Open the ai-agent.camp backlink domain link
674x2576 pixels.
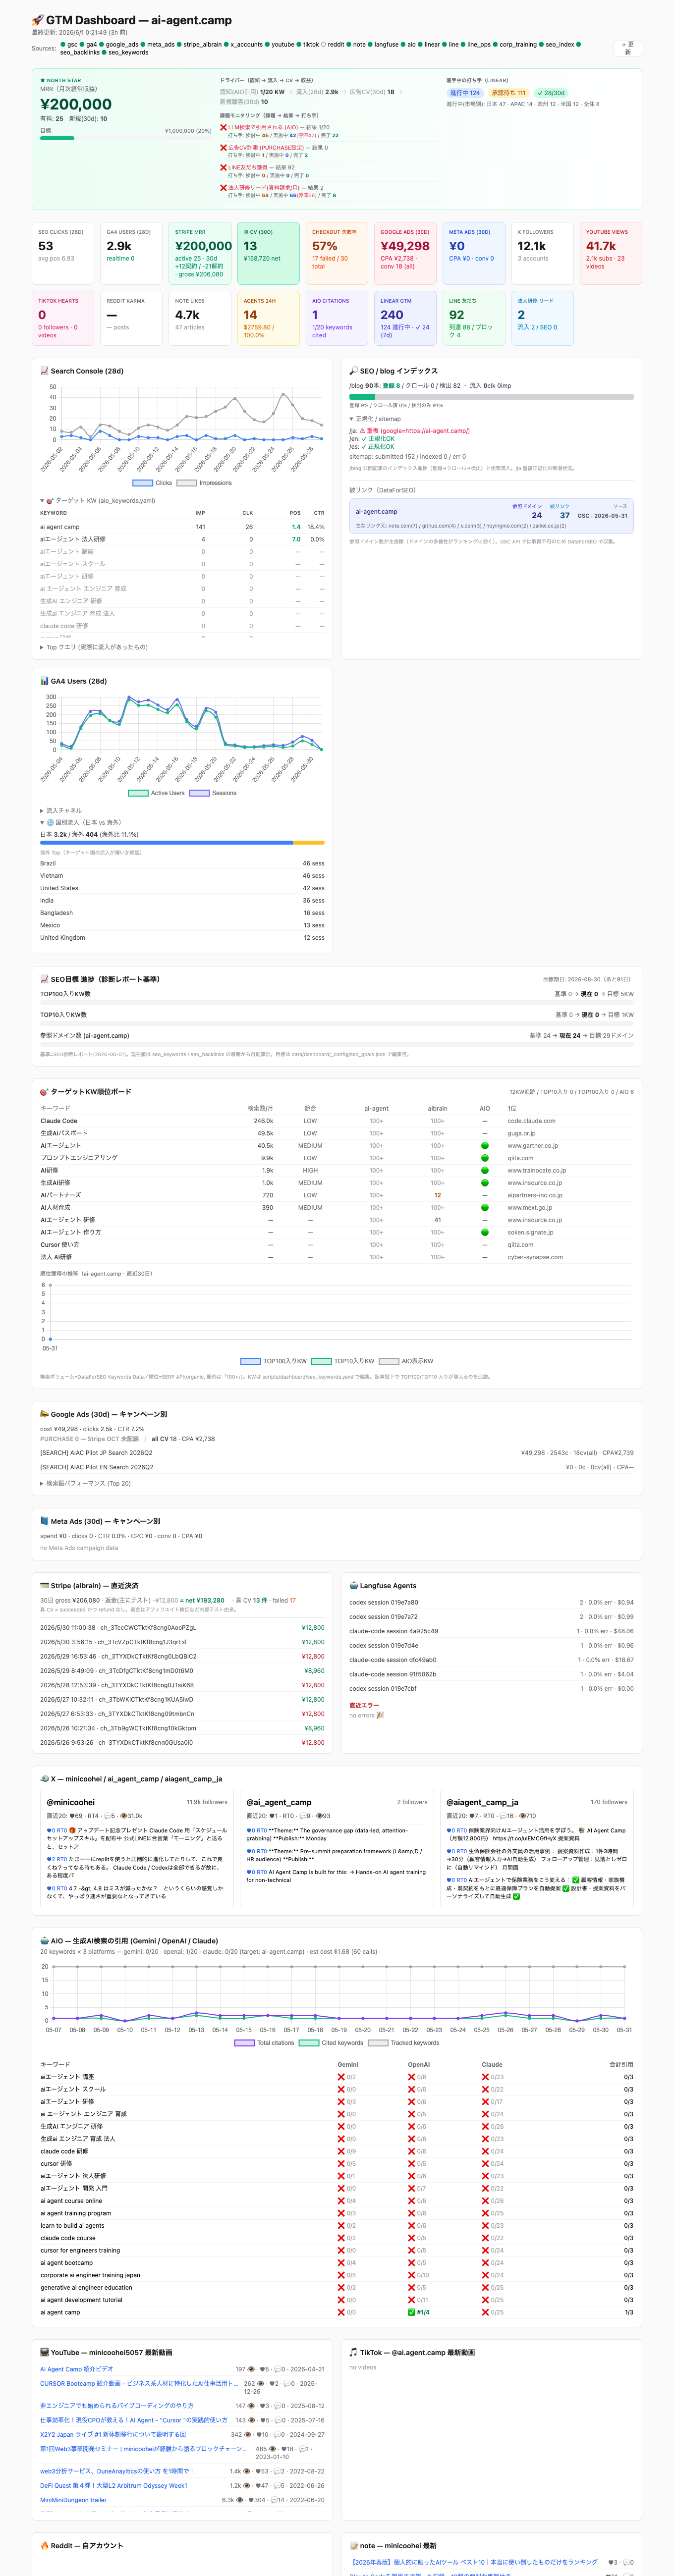pyautogui.click(x=376, y=511)
